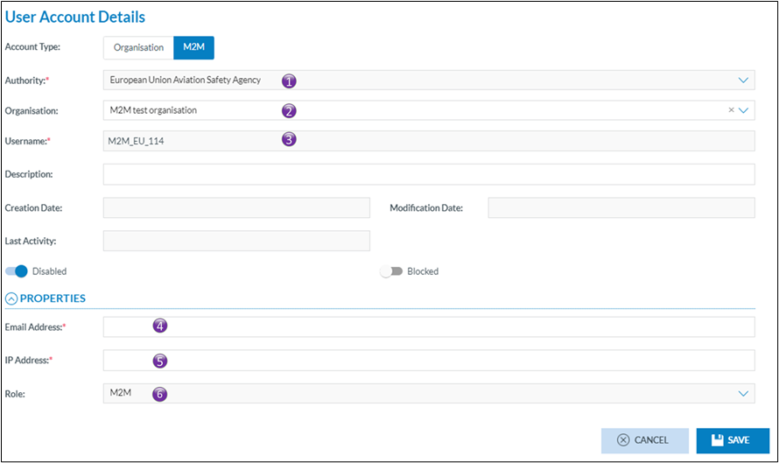Image resolution: width=779 pixels, height=463 pixels.
Task: Collapse the PROPERTIES section chevron
Action: click(11, 298)
